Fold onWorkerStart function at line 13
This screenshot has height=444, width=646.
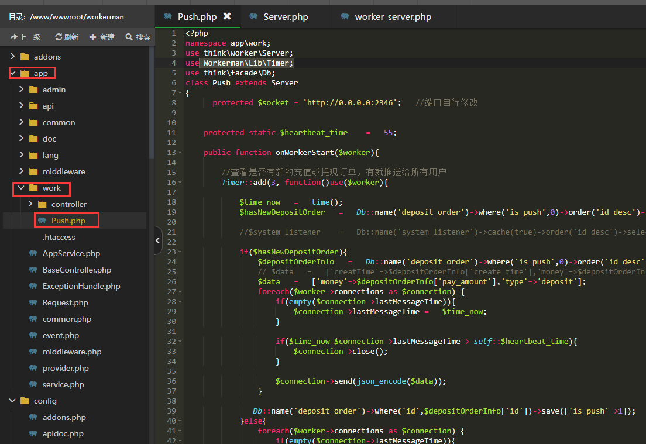(180, 153)
